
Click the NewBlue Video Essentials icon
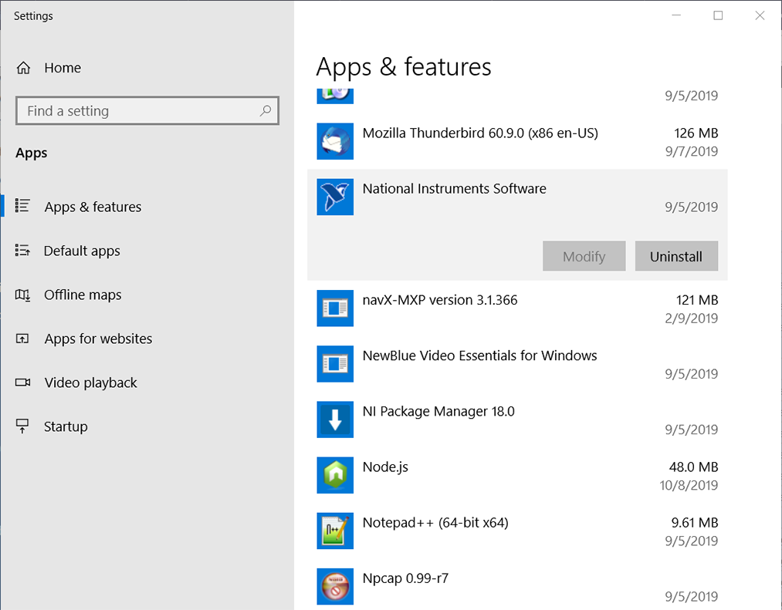(x=334, y=364)
